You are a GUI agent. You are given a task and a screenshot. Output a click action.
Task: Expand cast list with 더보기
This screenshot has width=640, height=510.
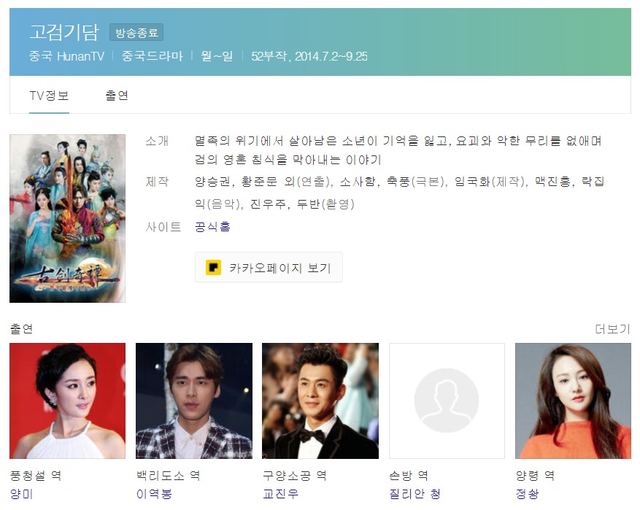(612, 329)
